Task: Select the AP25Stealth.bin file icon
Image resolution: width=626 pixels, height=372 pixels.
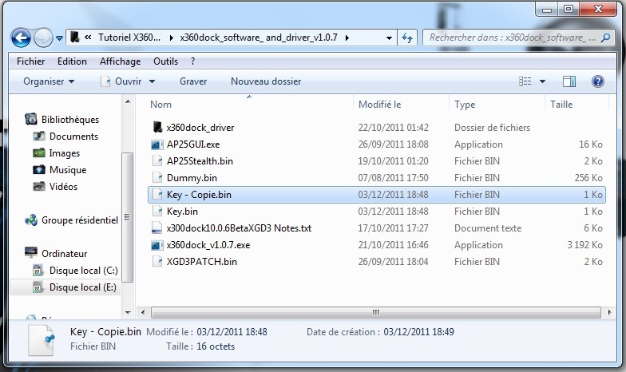Action: coord(157,161)
